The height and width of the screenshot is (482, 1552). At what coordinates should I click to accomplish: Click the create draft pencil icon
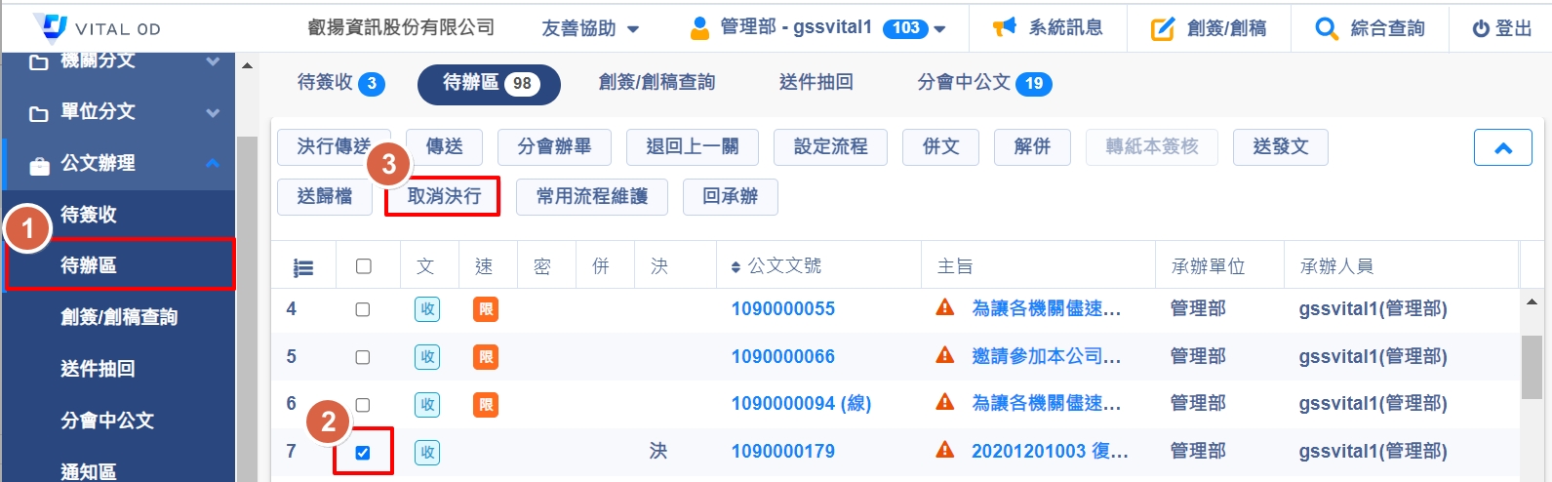click(1163, 29)
